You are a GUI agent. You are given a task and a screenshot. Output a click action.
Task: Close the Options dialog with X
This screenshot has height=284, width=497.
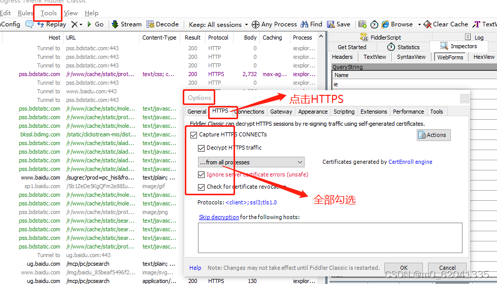(465, 99)
